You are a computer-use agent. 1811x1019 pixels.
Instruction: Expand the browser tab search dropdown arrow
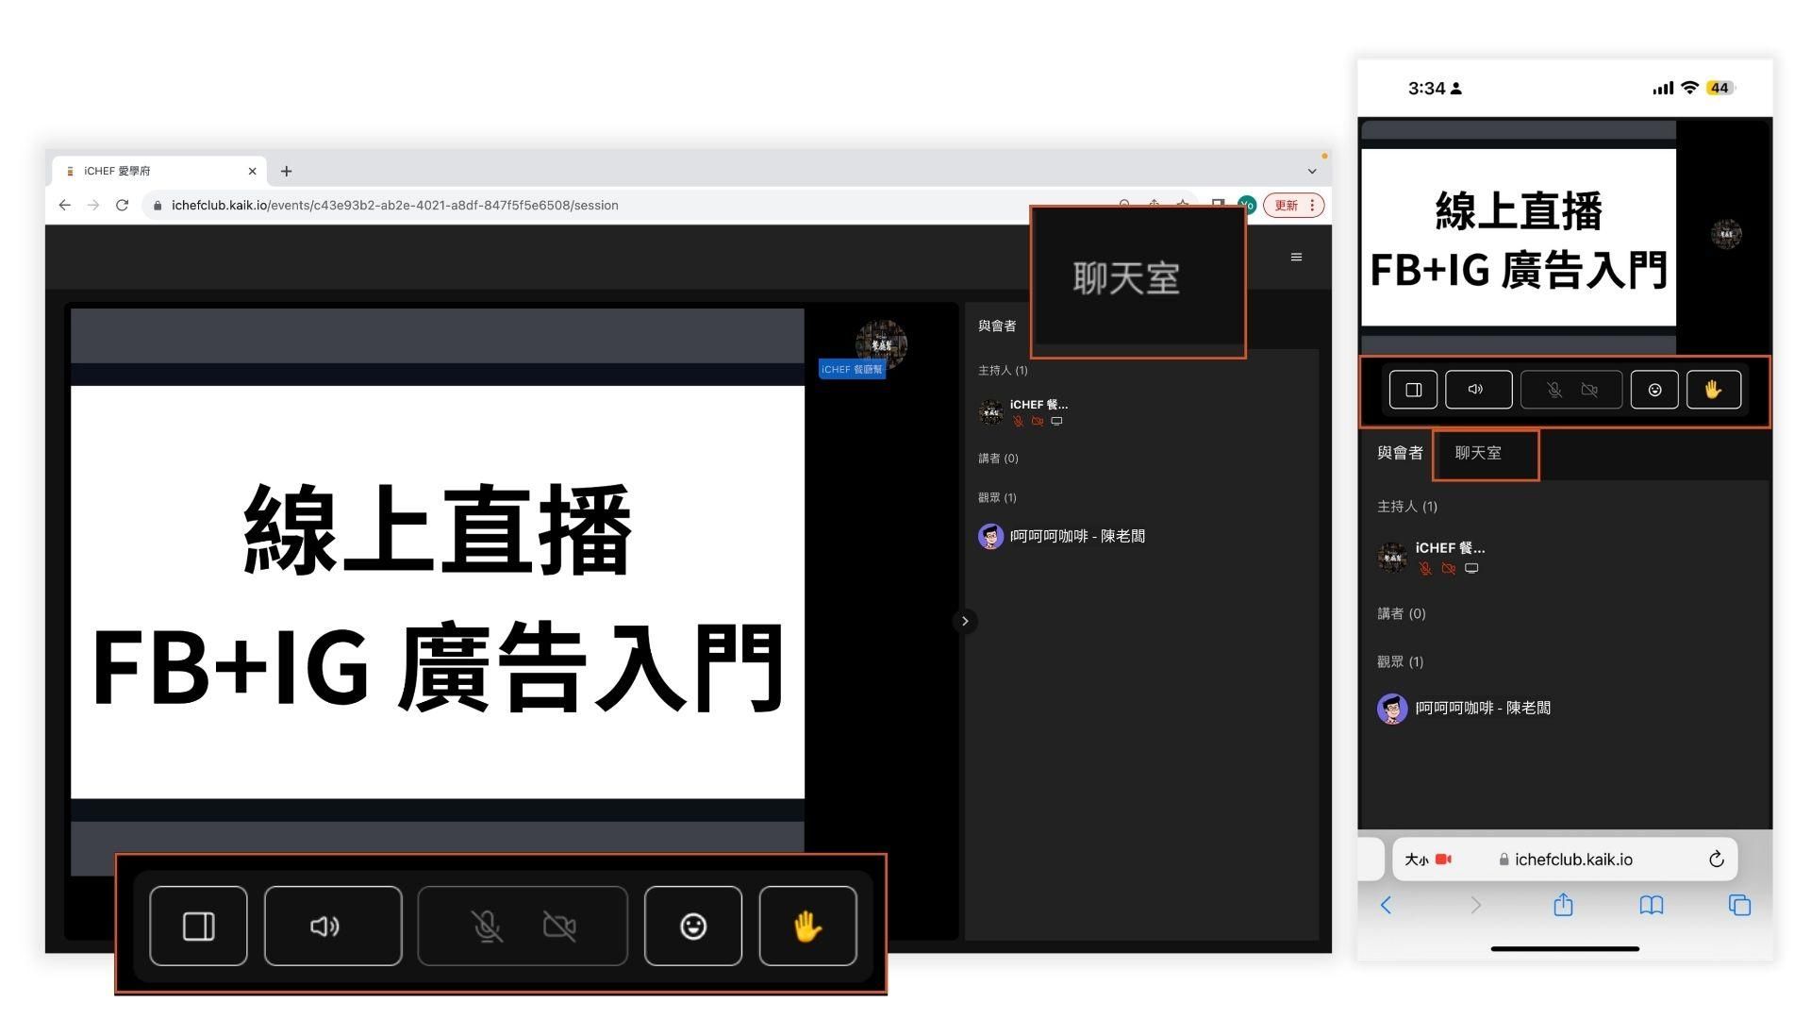tap(1311, 171)
